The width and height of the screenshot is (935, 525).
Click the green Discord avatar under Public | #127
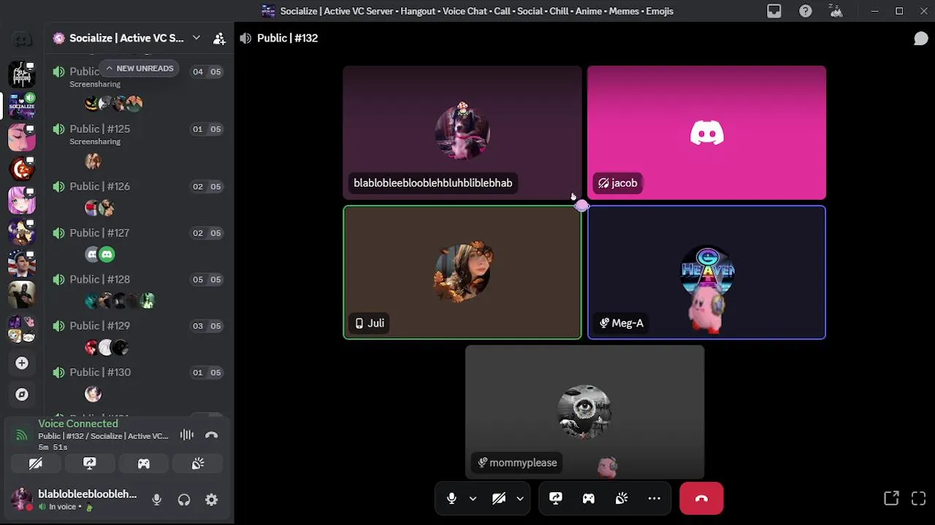pos(107,254)
